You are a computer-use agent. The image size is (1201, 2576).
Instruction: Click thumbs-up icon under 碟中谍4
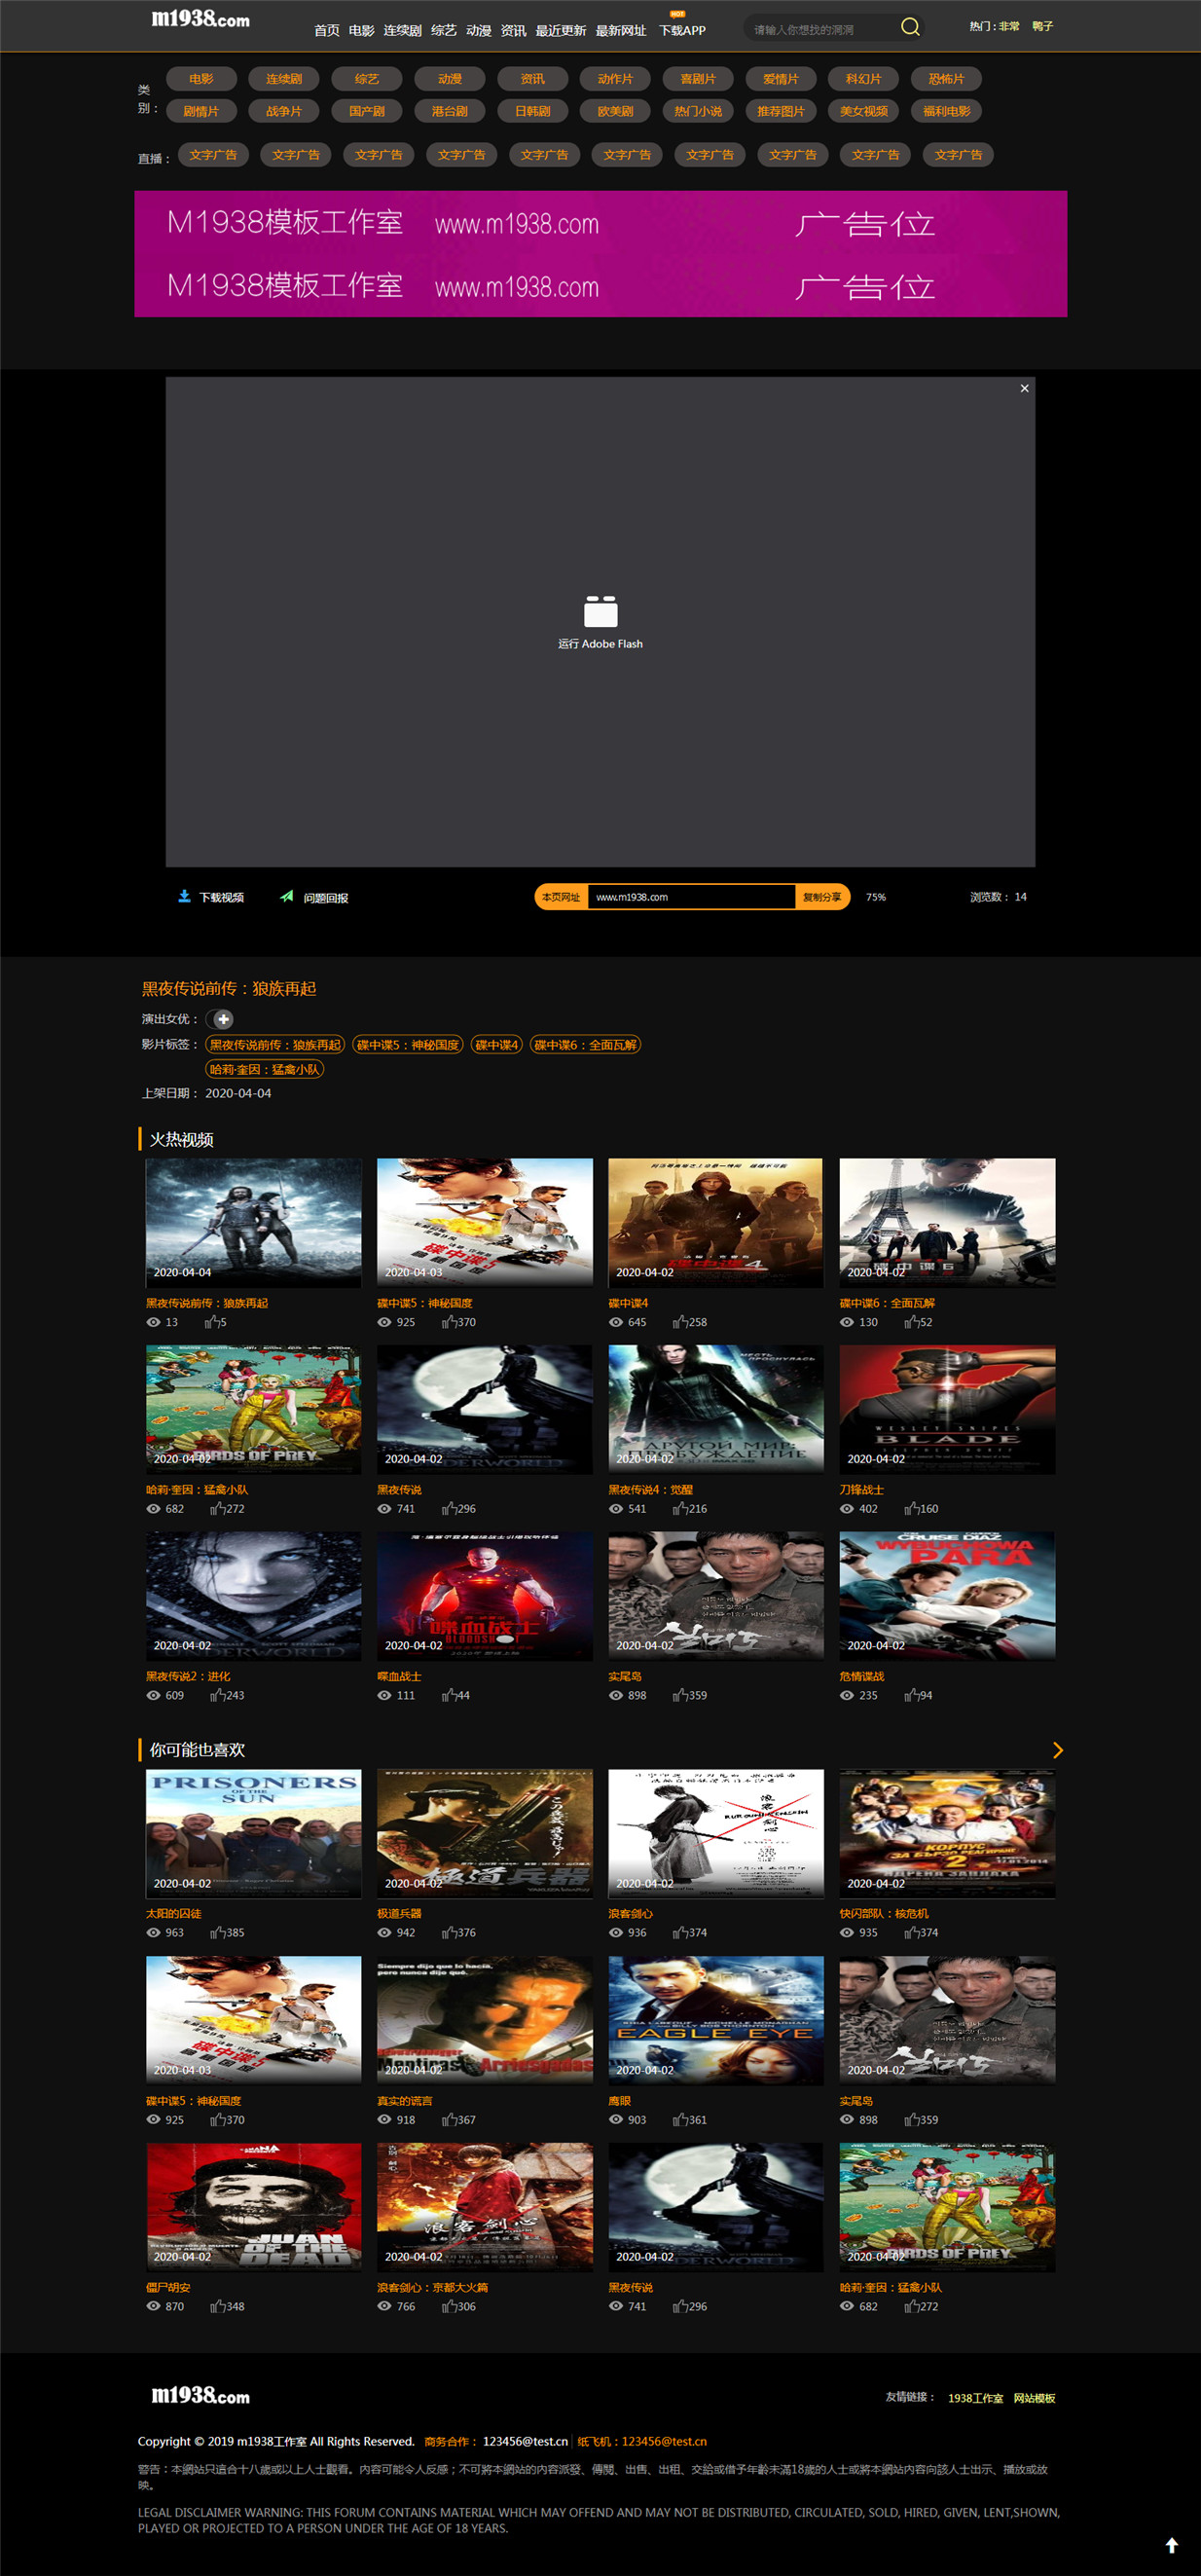(x=680, y=1322)
